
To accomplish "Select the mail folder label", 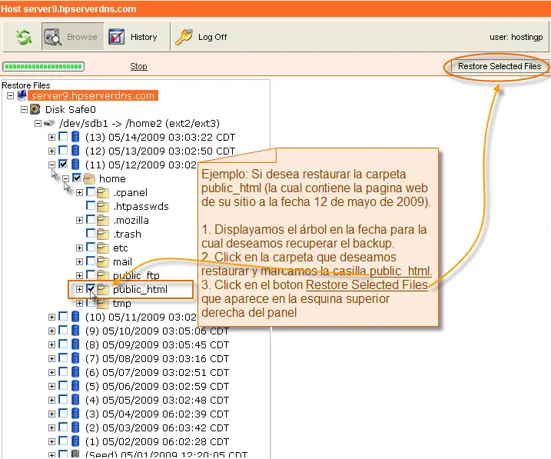I will 122,262.
